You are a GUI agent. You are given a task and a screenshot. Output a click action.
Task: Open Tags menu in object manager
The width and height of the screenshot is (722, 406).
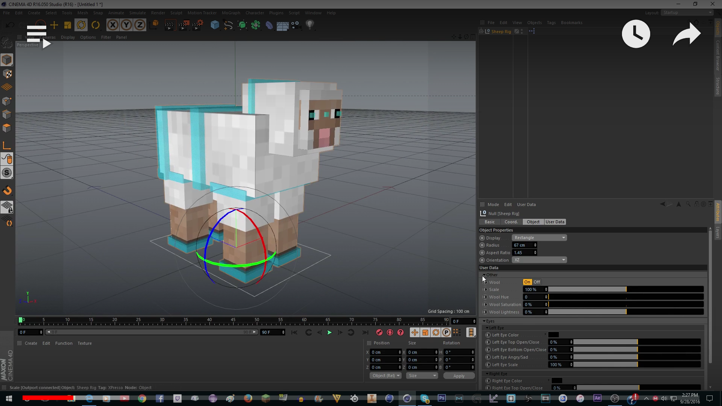tap(551, 23)
